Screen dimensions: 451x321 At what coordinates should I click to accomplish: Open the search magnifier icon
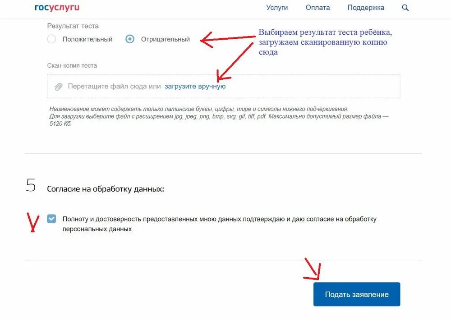(x=405, y=8)
